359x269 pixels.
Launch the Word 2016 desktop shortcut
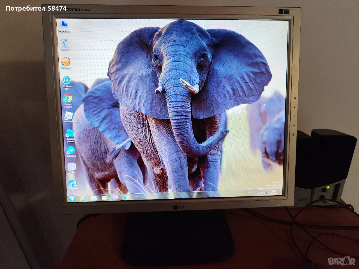point(73,184)
